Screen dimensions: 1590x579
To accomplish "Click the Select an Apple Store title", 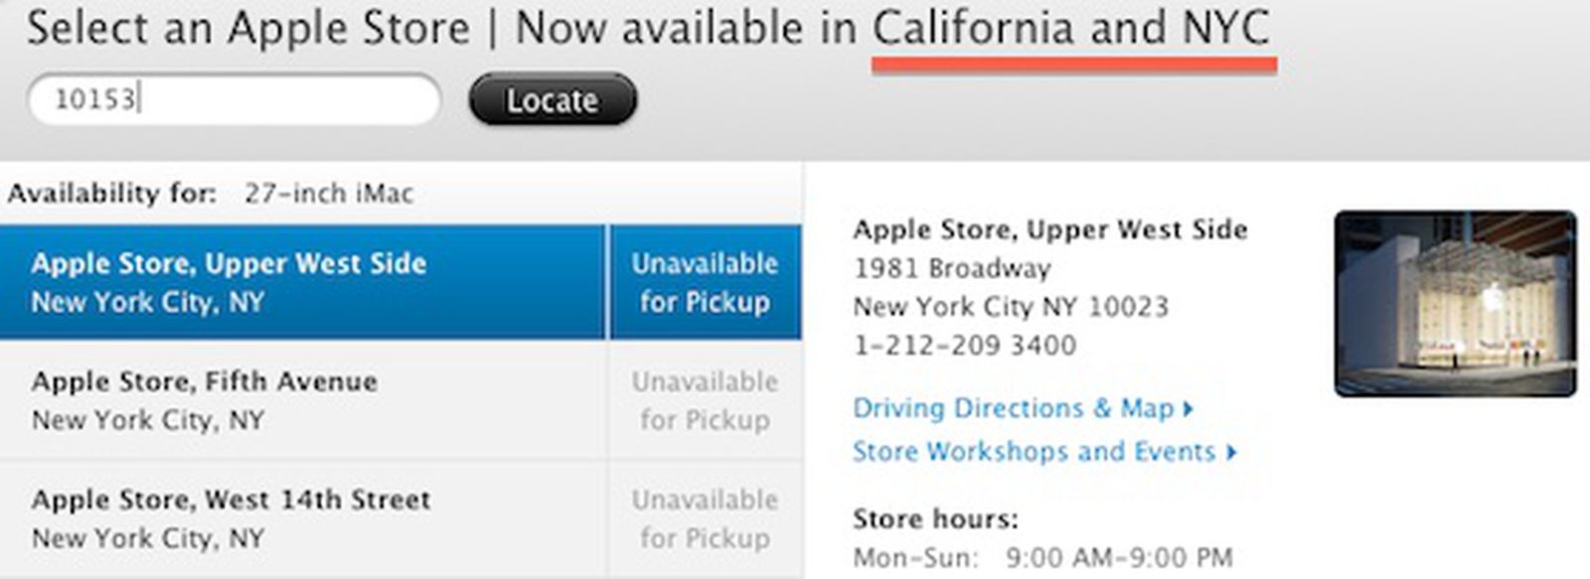I will coord(248,28).
